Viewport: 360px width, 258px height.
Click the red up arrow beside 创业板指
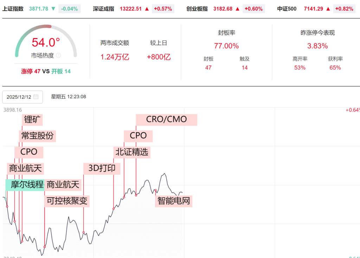(x=237, y=9)
